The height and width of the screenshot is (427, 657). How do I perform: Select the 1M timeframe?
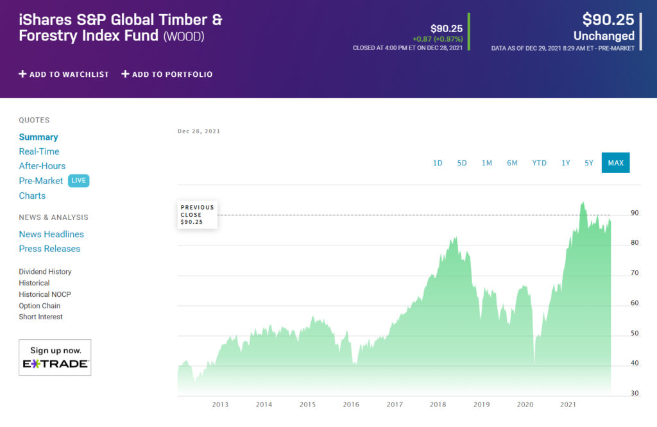tap(487, 163)
